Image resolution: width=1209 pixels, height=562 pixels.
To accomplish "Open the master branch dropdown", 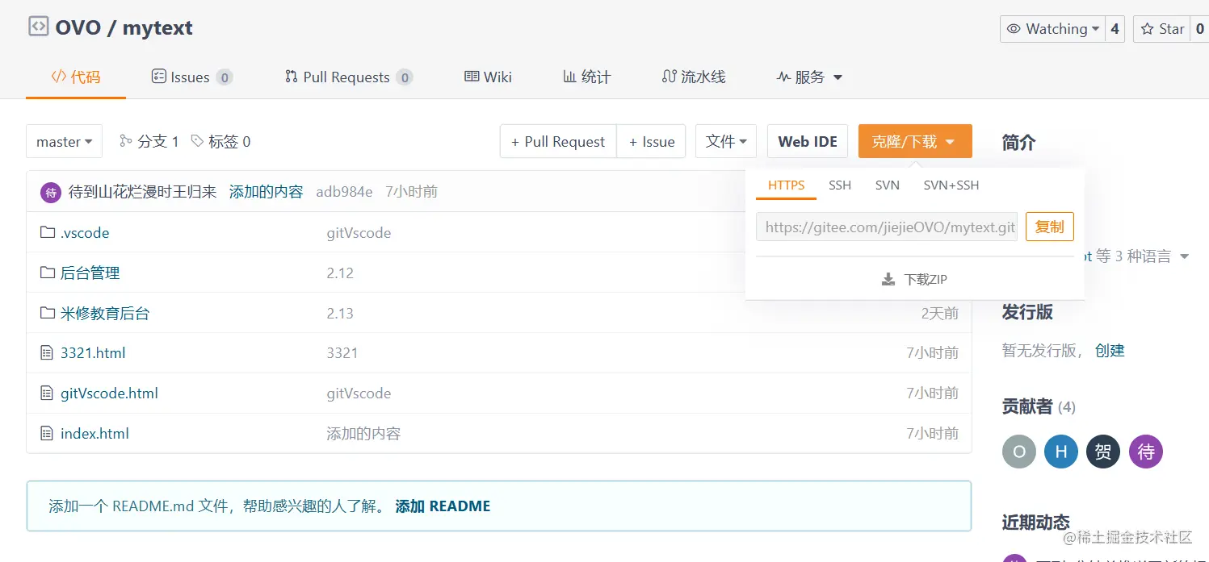I will (64, 141).
